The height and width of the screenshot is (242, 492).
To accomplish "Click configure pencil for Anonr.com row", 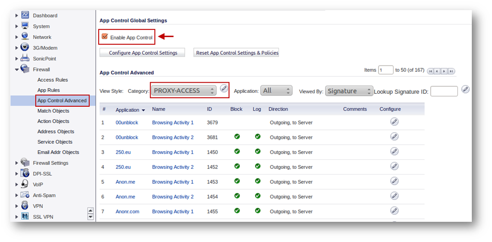I will pyautogui.click(x=394, y=211).
